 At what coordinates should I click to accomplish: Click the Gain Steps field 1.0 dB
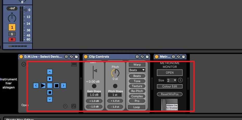[x=94, y=95]
